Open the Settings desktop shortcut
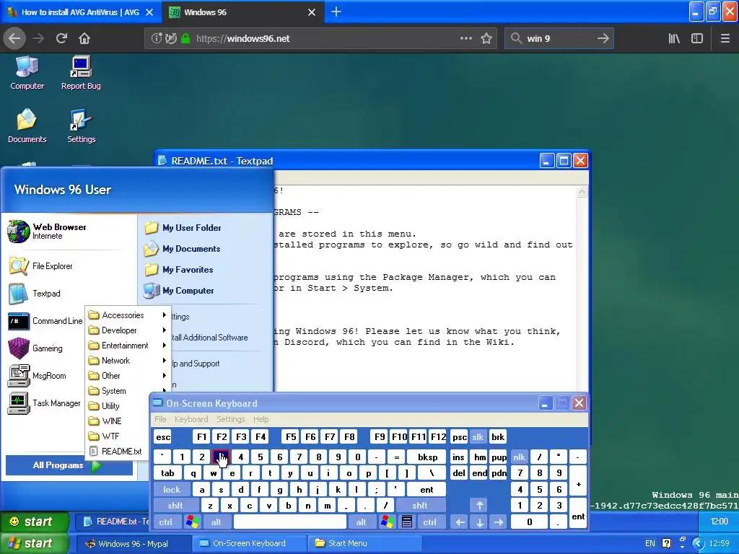 pos(81,126)
